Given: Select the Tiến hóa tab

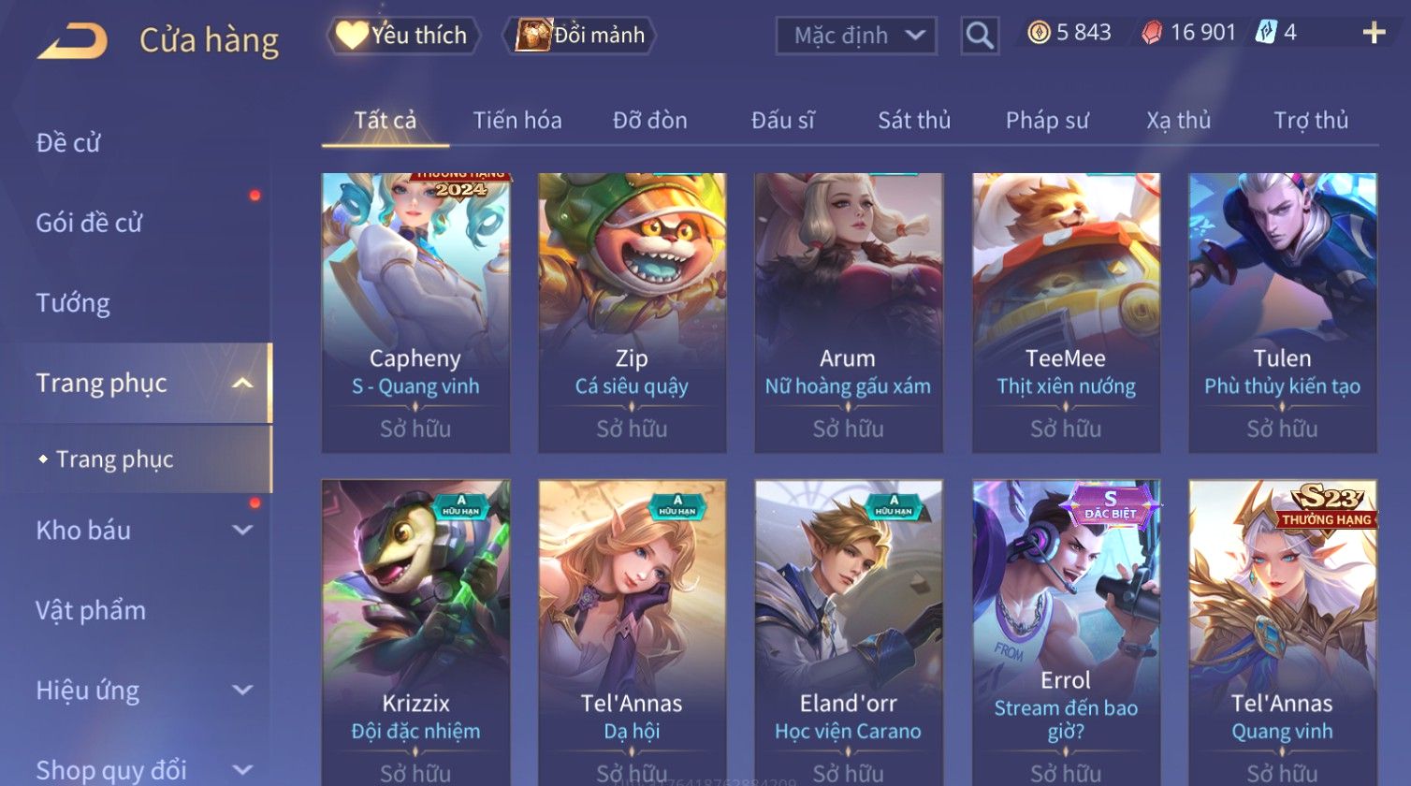Looking at the screenshot, I should [x=517, y=121].
